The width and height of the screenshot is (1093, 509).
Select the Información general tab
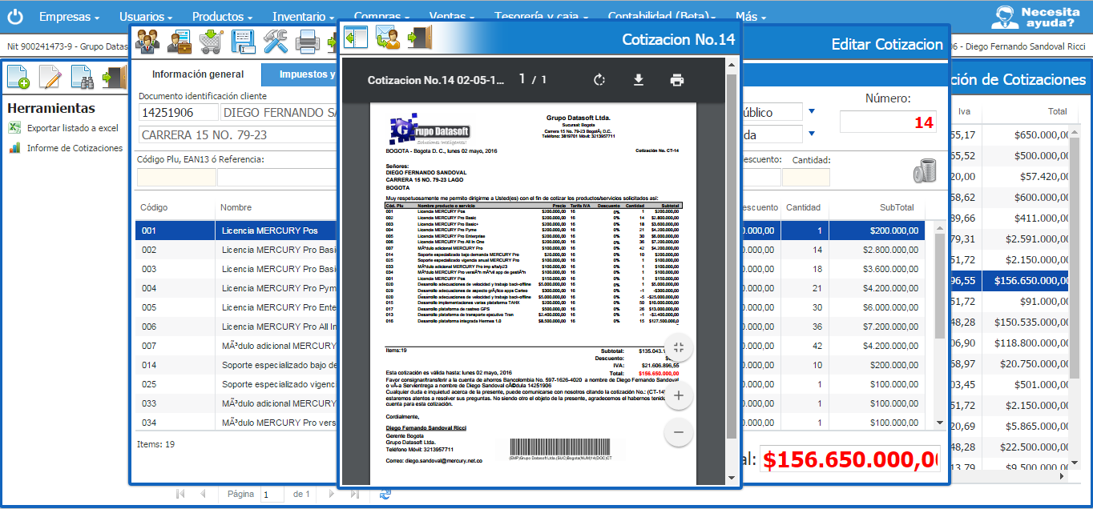coord(198,74)
